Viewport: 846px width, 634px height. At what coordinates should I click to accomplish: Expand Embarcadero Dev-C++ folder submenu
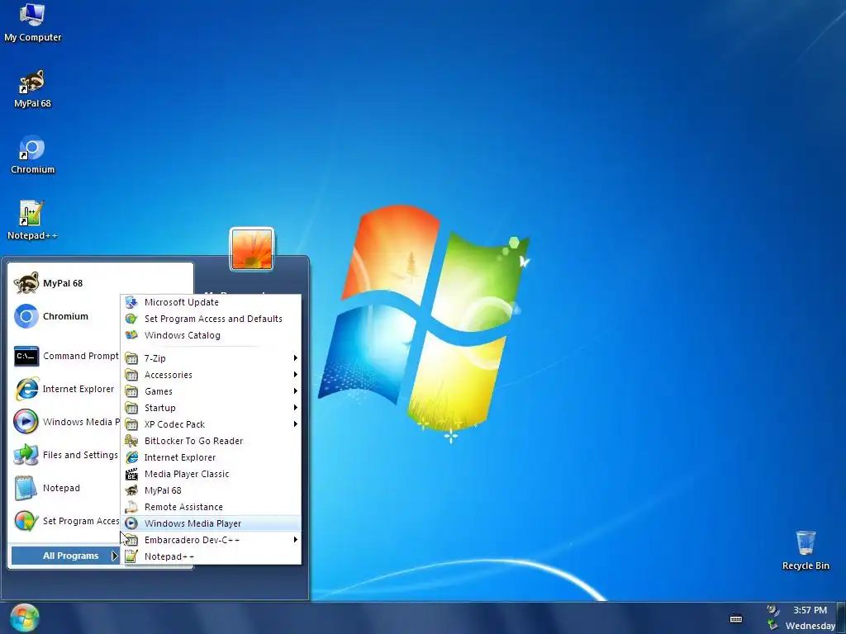[211, 540]
